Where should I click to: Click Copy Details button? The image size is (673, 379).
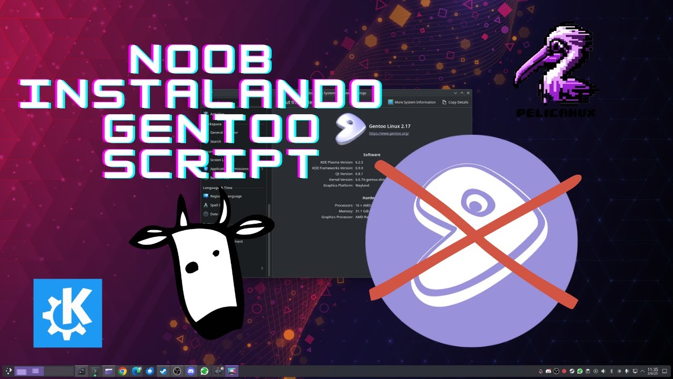[455, 102]
